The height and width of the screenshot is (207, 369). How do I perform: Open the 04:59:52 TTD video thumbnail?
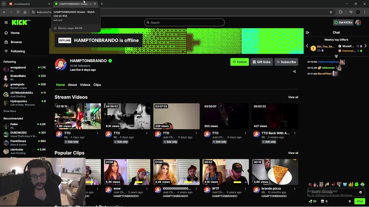click(127, 116)
